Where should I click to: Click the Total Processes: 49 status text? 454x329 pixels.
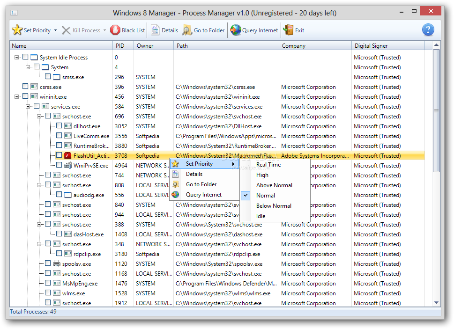(33, 312)
